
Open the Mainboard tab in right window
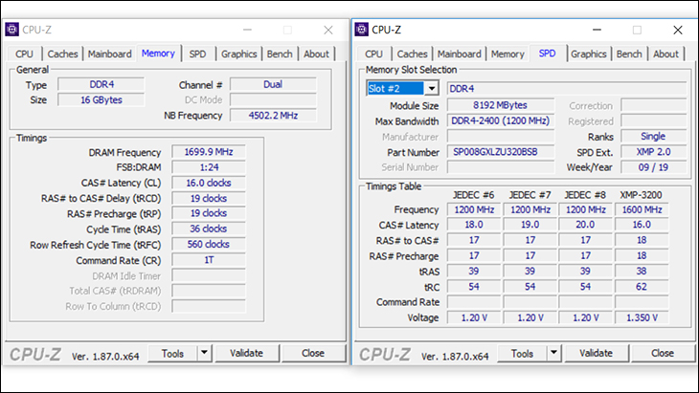point(460,54)
